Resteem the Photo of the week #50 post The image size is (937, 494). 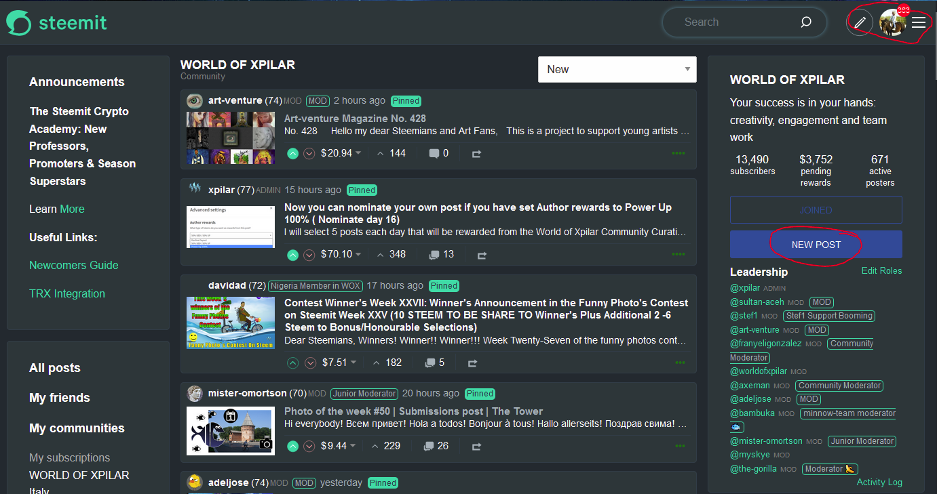click(x=476, y=447)
